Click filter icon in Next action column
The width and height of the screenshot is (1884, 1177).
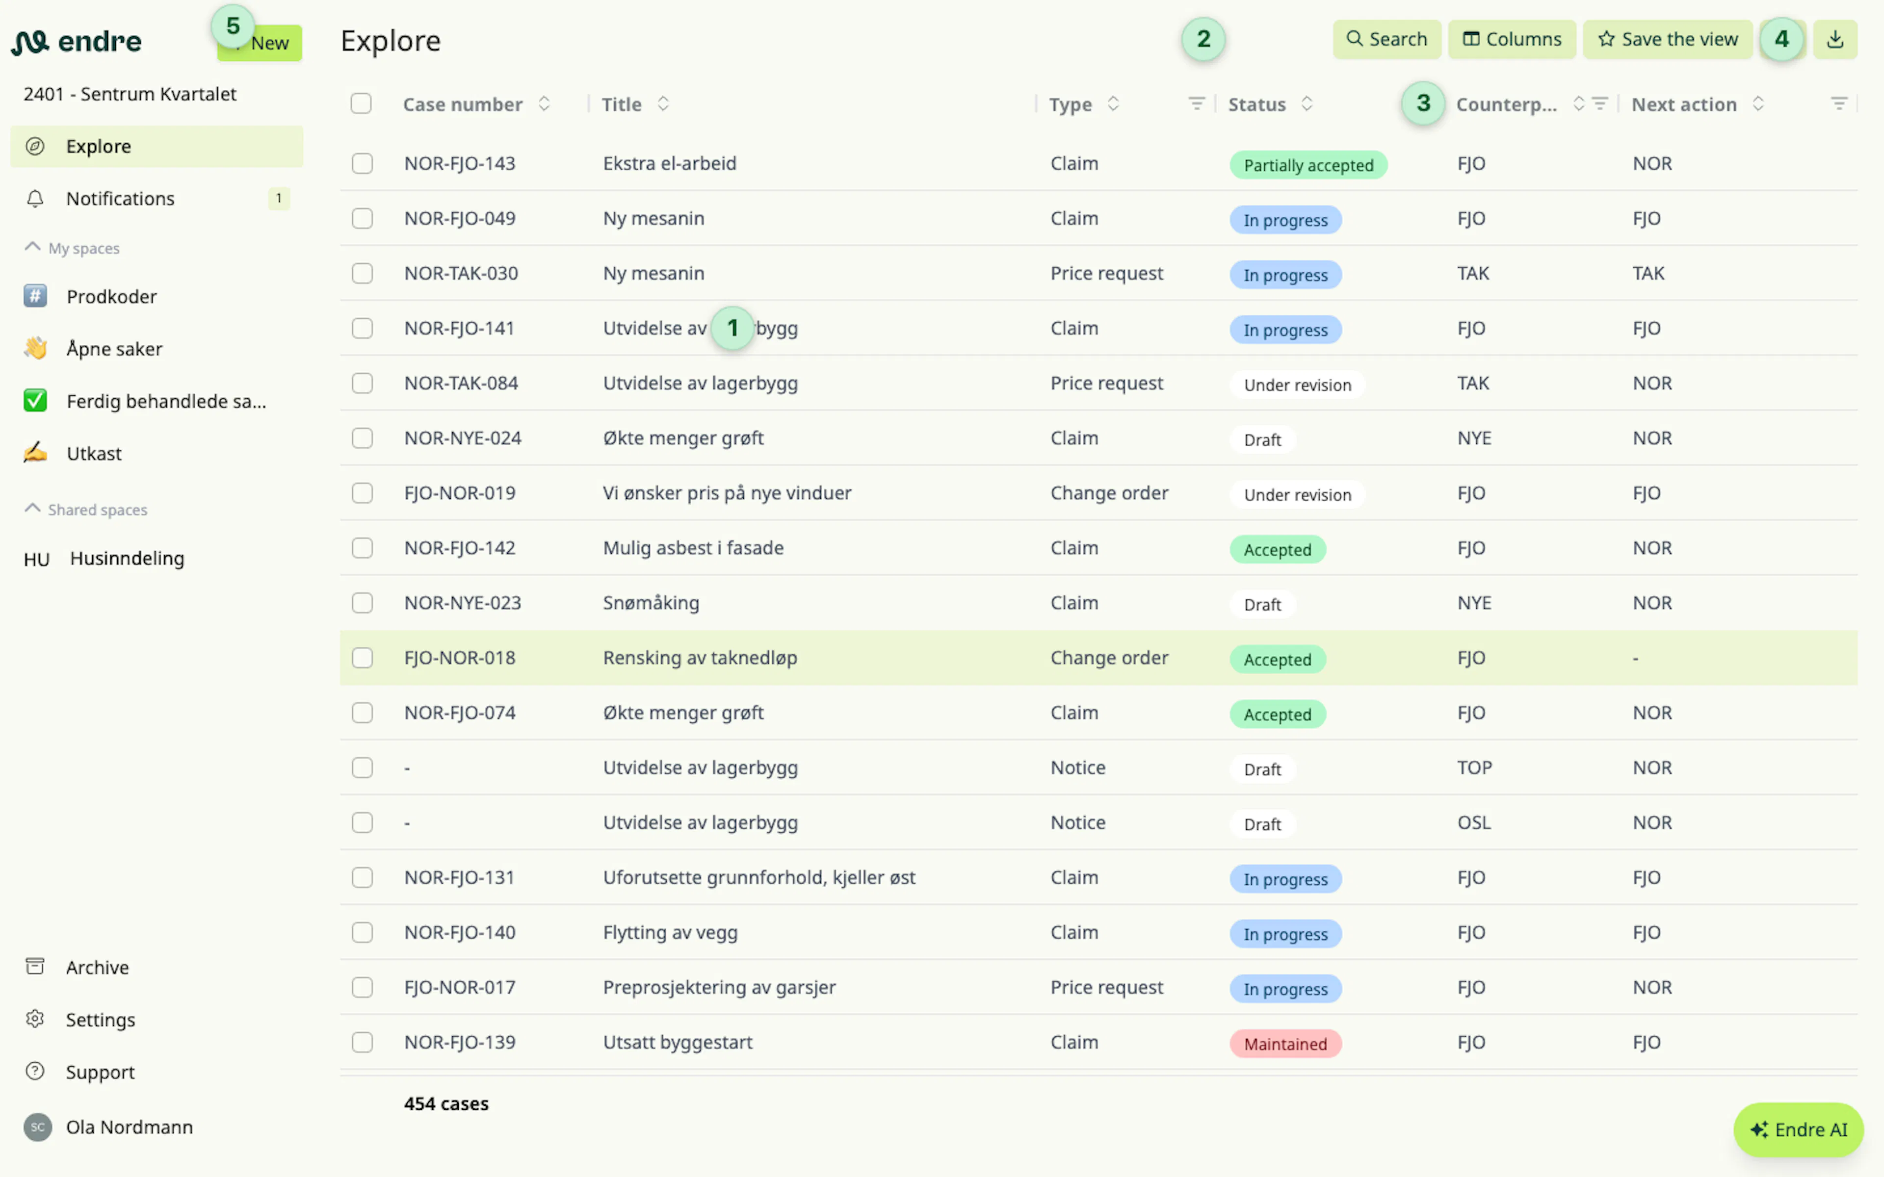point(1838,103)
